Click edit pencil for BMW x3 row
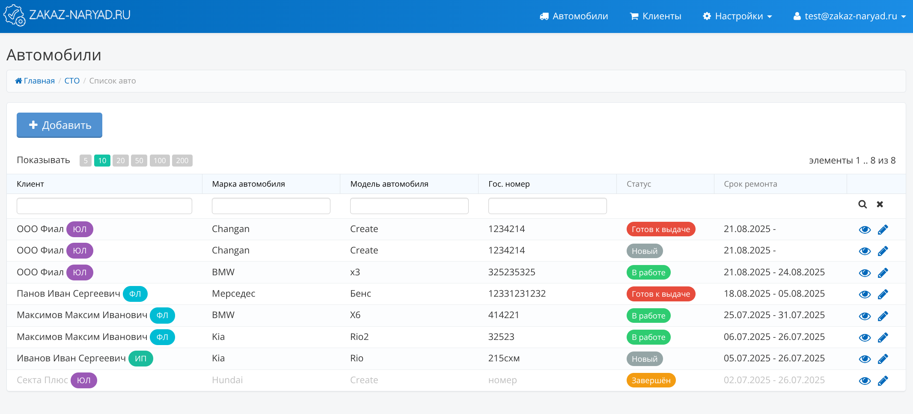Screen dimensions: 913x414 pyautogui.click(x=883, y=273)
